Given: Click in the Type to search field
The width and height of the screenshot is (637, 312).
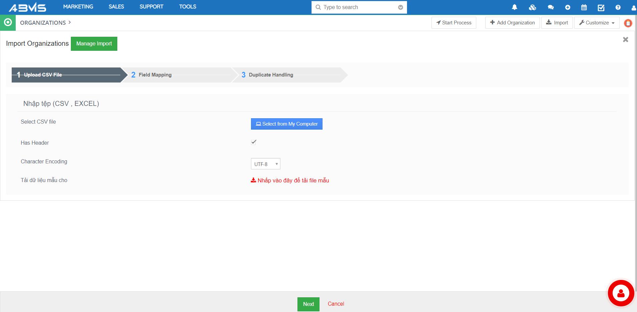Looking at the screenshot, I should click(358, 7).
